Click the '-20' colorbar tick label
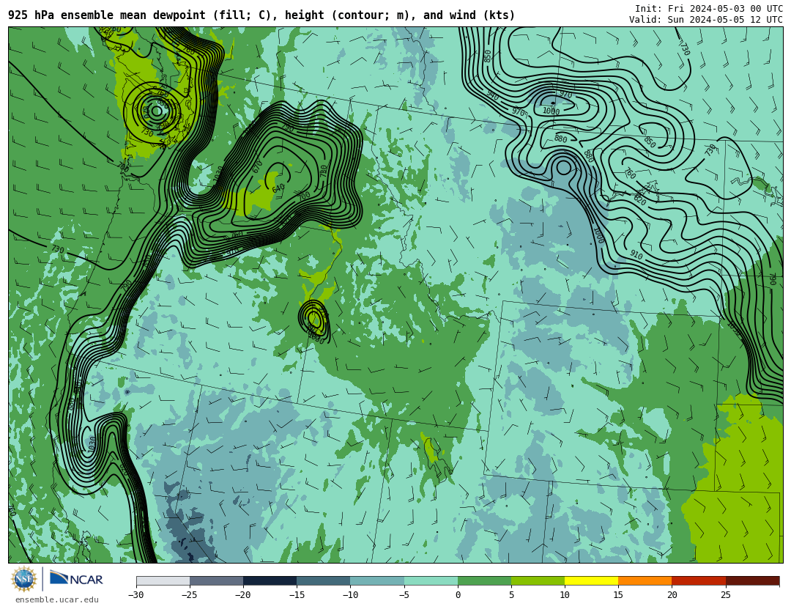791x609 pixels. point(243,595)
